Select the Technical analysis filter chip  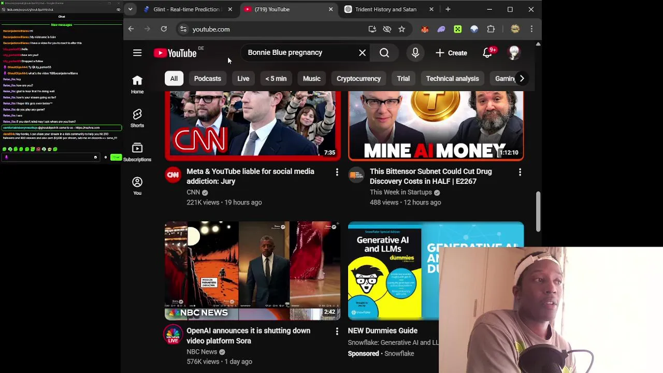coord(452,79)
